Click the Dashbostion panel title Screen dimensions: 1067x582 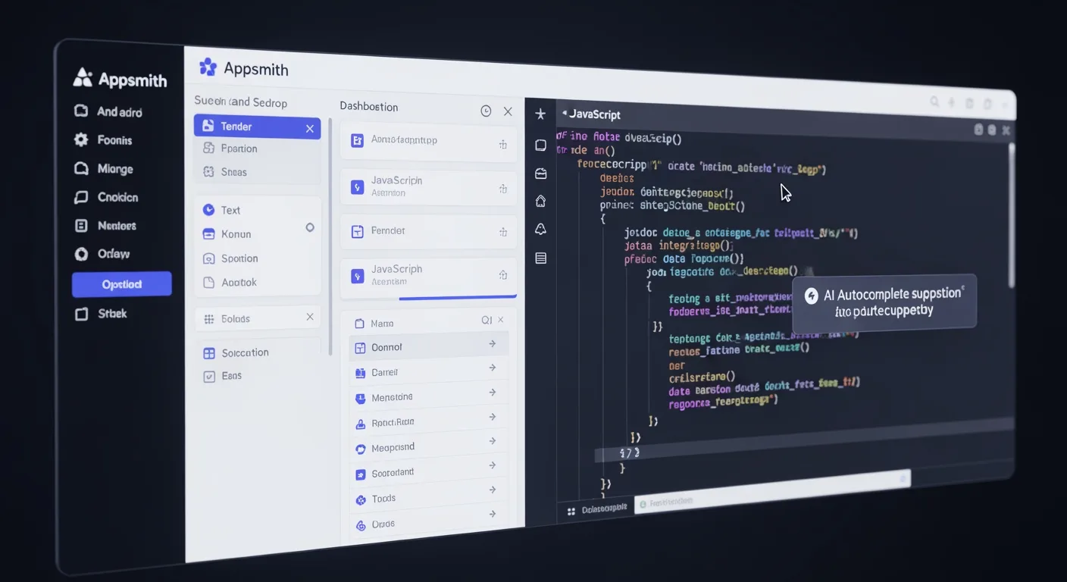pos(369,107)
